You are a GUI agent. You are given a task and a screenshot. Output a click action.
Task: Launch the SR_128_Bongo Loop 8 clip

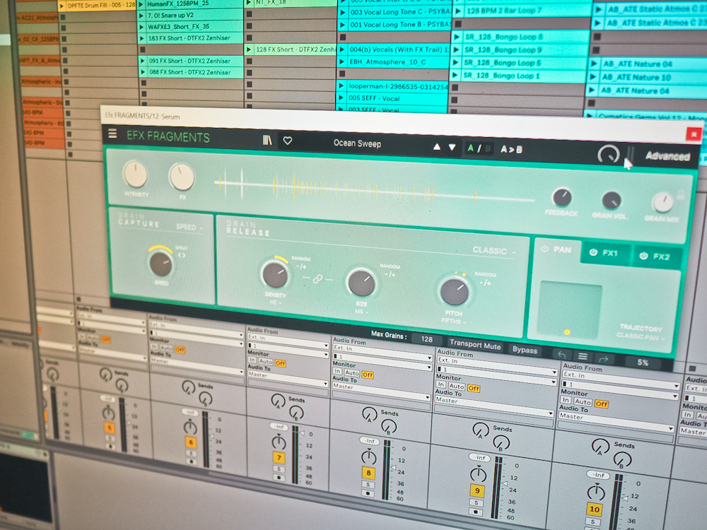[x=456, y=37]
